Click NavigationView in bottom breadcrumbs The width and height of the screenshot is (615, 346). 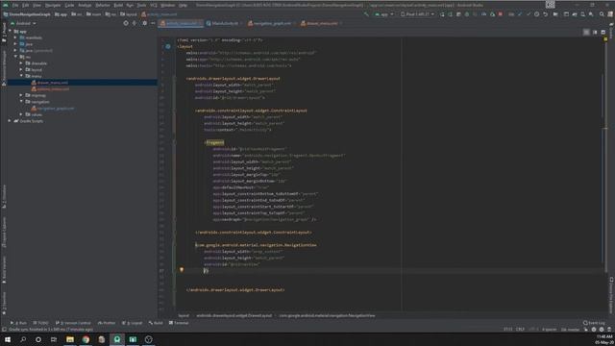click(327, 315)
